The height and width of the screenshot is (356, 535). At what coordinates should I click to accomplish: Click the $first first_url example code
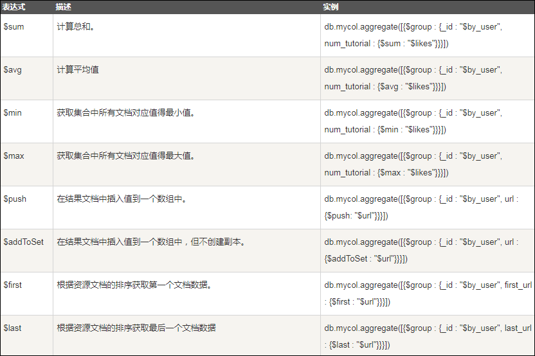[428, 293]
